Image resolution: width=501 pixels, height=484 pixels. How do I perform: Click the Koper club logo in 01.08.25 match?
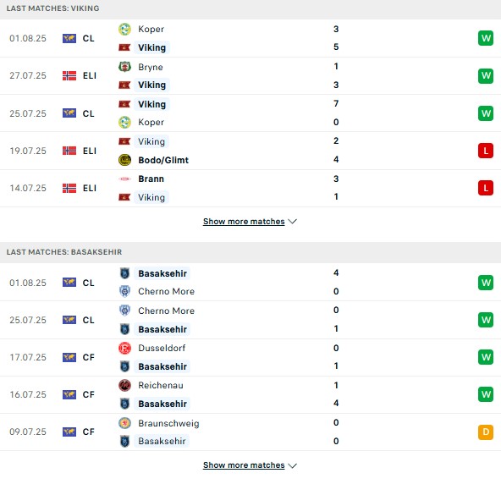point(124,29)
